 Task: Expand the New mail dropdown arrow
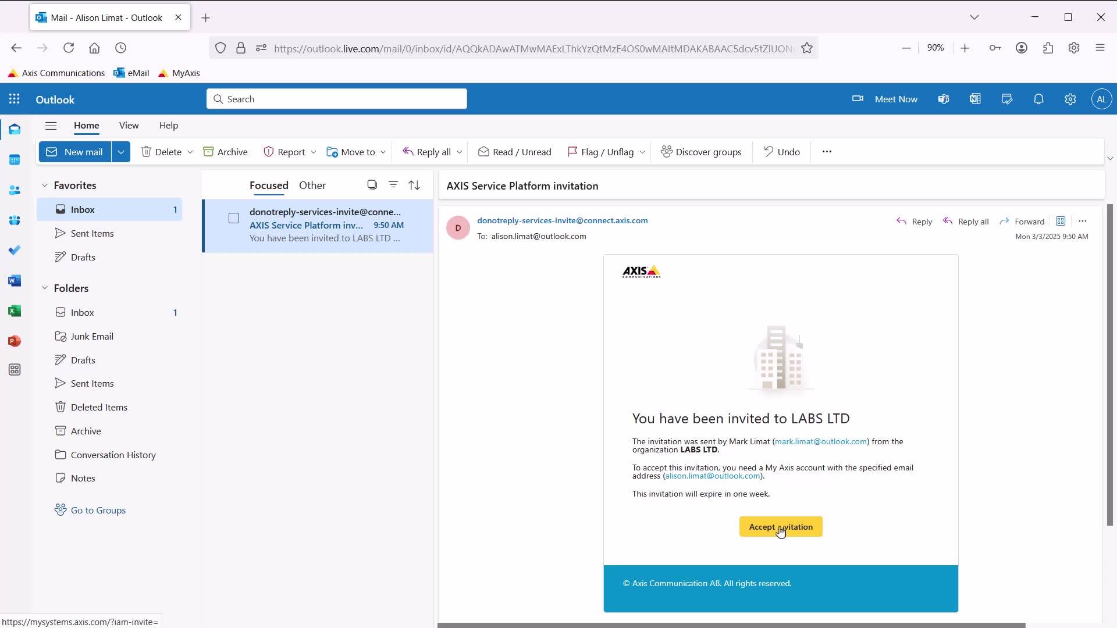click(121, 152)
